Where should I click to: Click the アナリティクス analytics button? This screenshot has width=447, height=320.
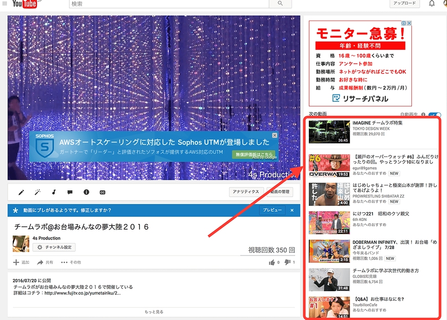(x=246, y=192)
